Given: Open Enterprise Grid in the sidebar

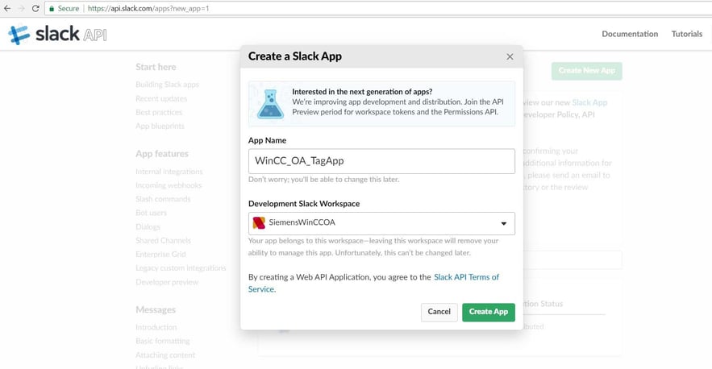Looking at the screenshot, I should [x=160, y=254].
